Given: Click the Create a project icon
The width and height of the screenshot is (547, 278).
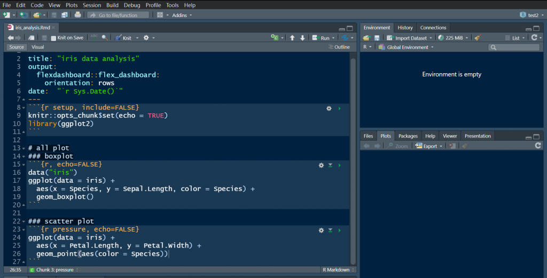Looking at the screenshot, I should [24, 15].
